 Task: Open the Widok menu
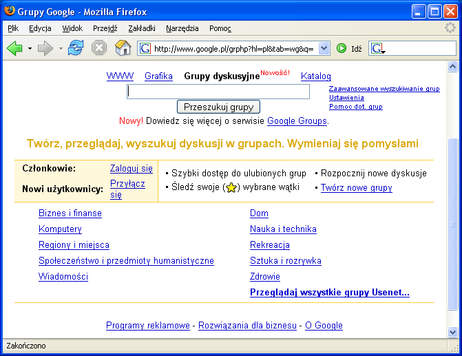click(x=72, y=28)
